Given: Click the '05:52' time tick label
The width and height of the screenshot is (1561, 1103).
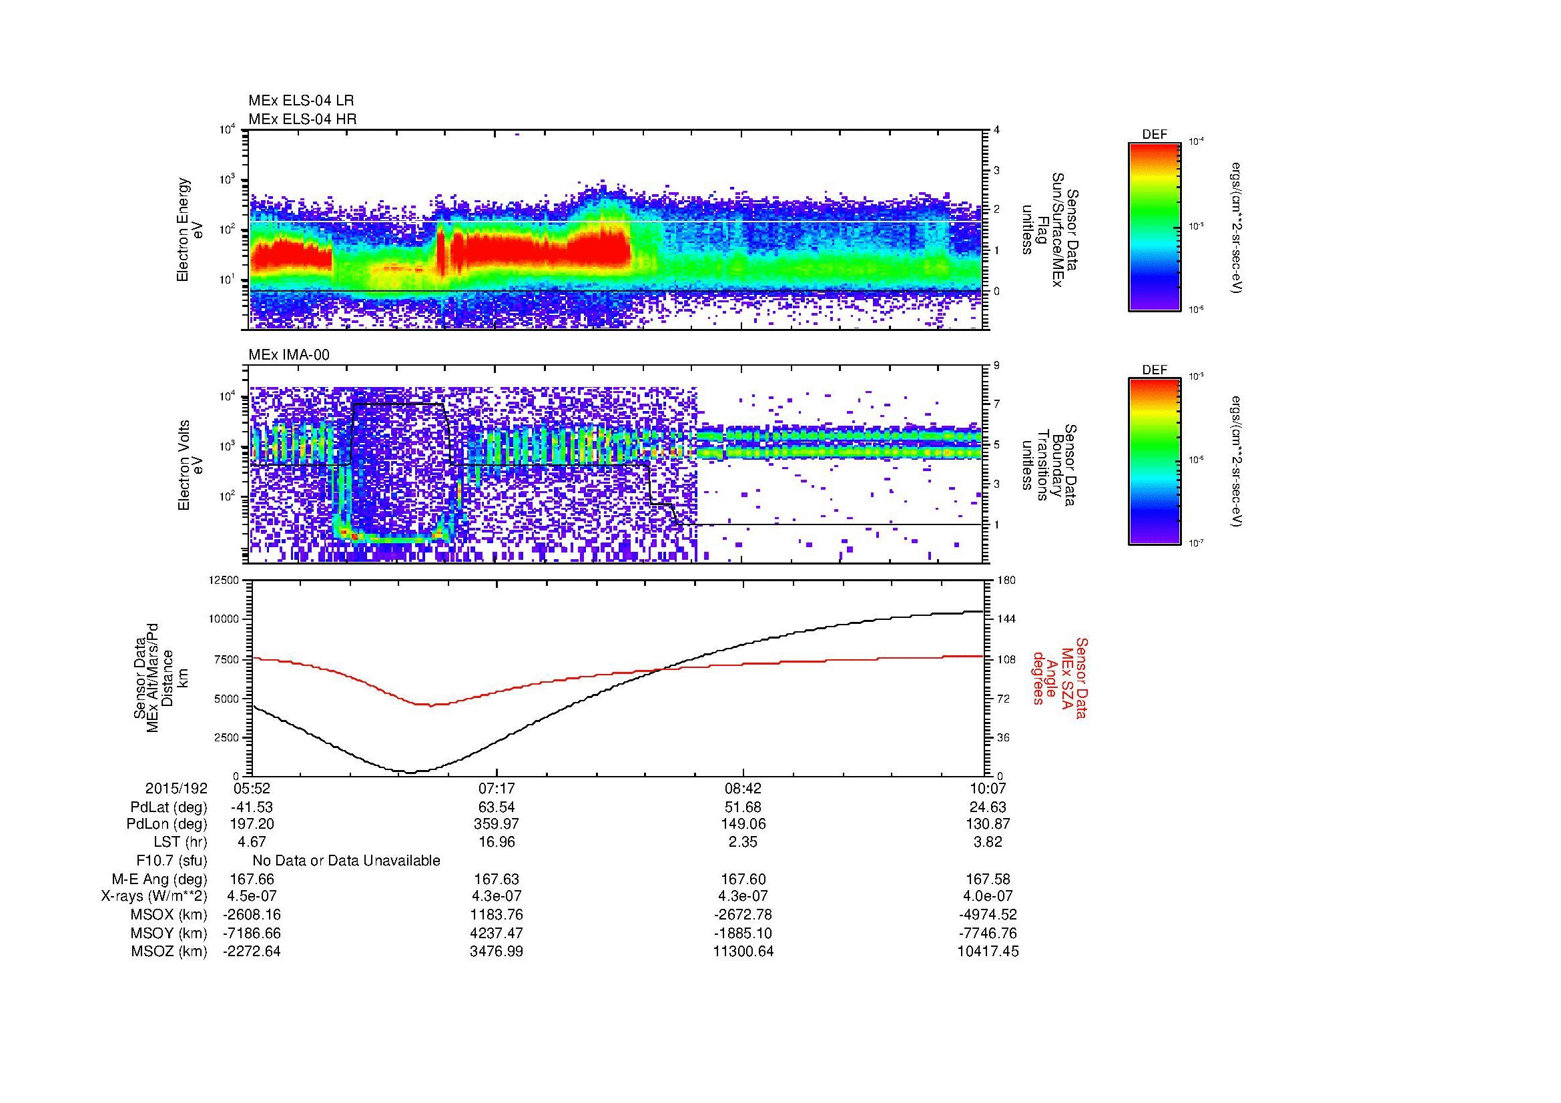Looking at the screenshot, I should pos(252,788).
